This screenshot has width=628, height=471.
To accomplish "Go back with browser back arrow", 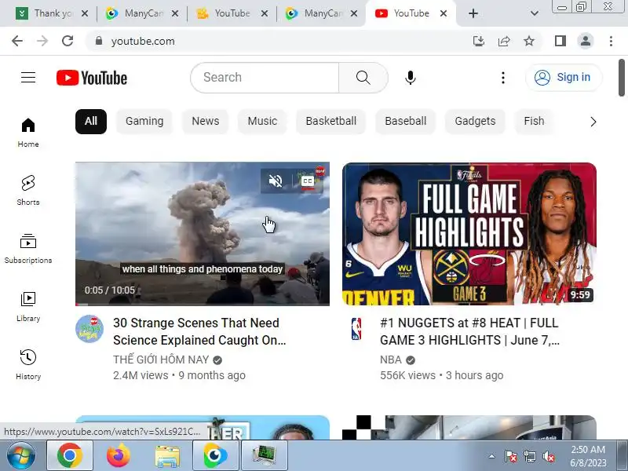I will [17, 41].
